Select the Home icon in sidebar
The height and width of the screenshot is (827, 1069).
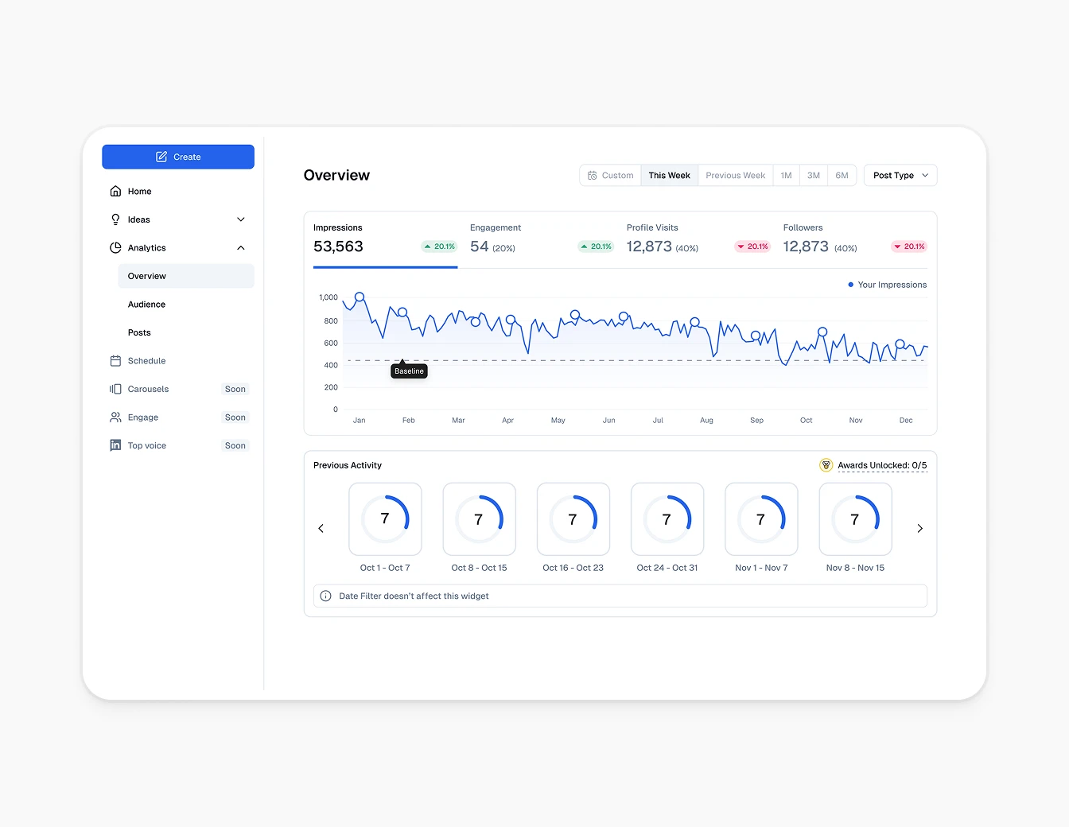(x=116, y=191)
